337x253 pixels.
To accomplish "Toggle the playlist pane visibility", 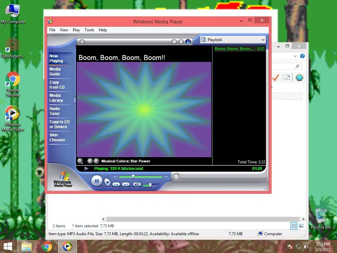I will pos(188,42).
